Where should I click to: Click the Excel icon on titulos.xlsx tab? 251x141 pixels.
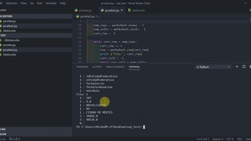point(129,11)
